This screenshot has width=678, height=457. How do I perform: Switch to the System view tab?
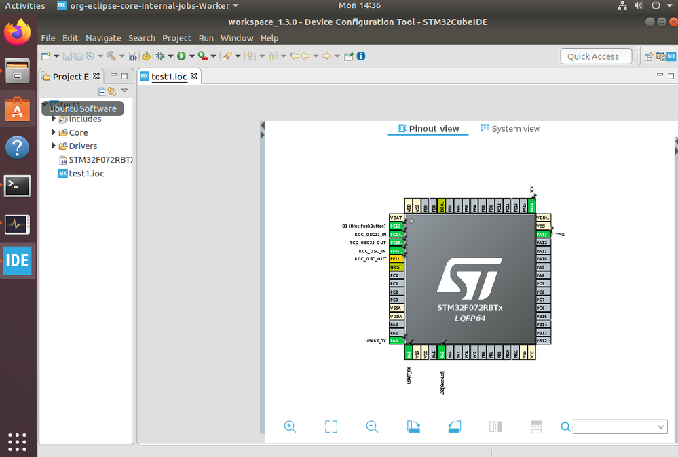point(510,129)
